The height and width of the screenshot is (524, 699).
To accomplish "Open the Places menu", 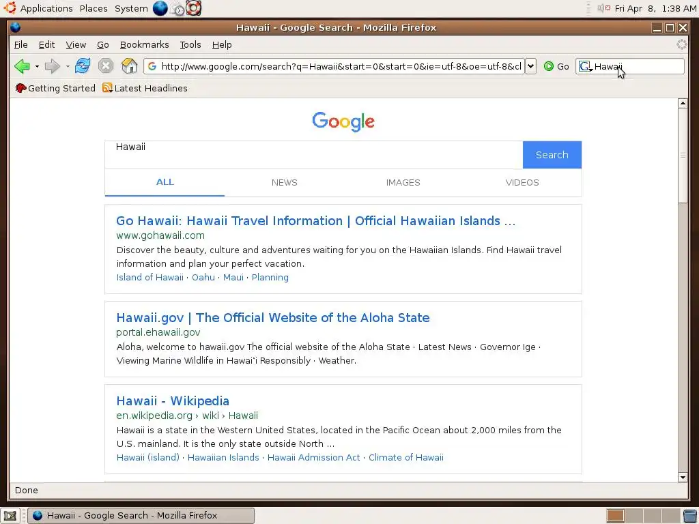I will pos(94,8).
